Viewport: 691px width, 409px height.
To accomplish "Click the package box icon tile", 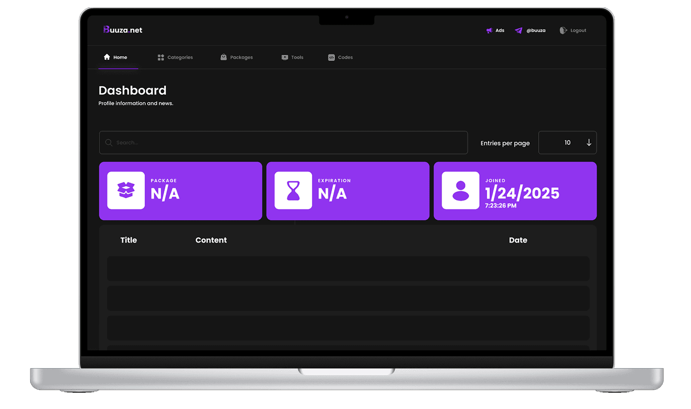I will coord(126,190).
